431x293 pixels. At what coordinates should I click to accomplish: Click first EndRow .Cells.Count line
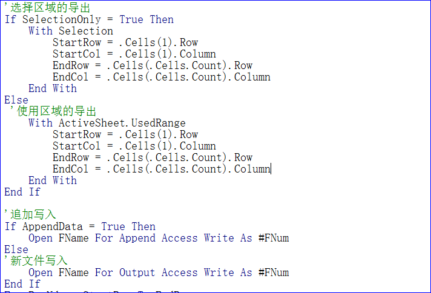coord(153,66)
